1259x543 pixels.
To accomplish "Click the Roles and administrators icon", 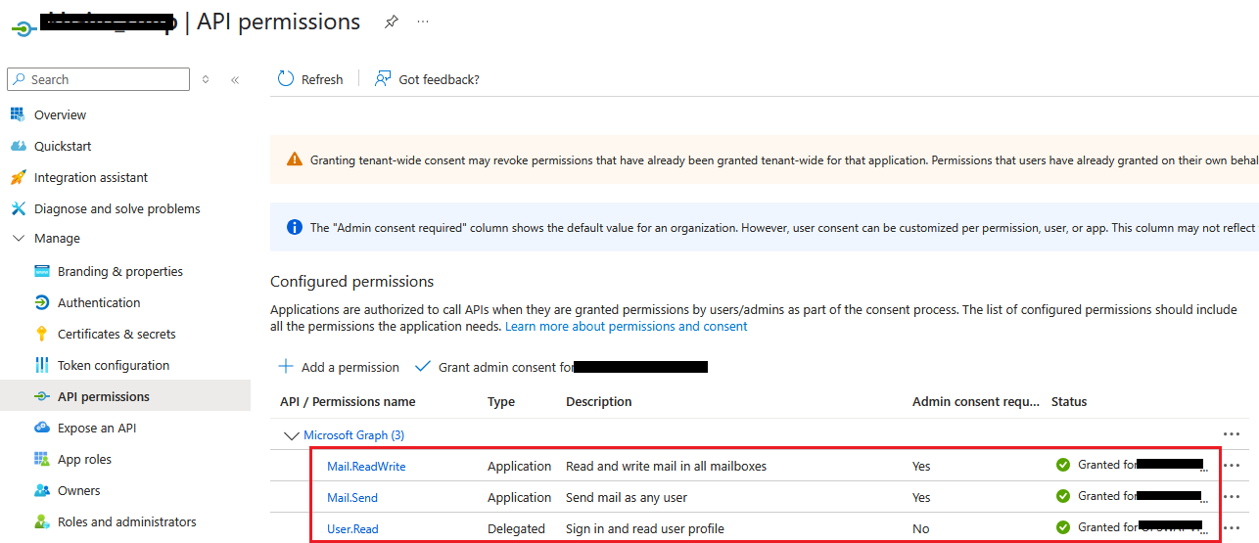I will tap(41, 521).
